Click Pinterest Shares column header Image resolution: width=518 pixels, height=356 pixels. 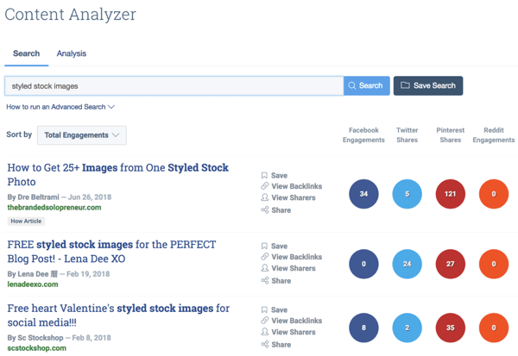[451, 135]
